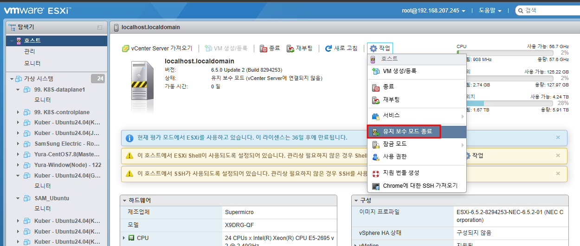The image size is (580, 246).
Task: Choose 재부팅 in the 작업 dropdown menu
Action: pos(416,99)
